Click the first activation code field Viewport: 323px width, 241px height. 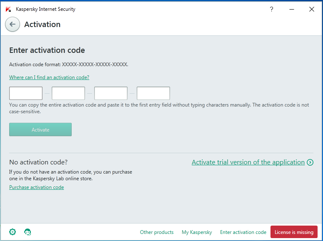(x=26, y=93)
